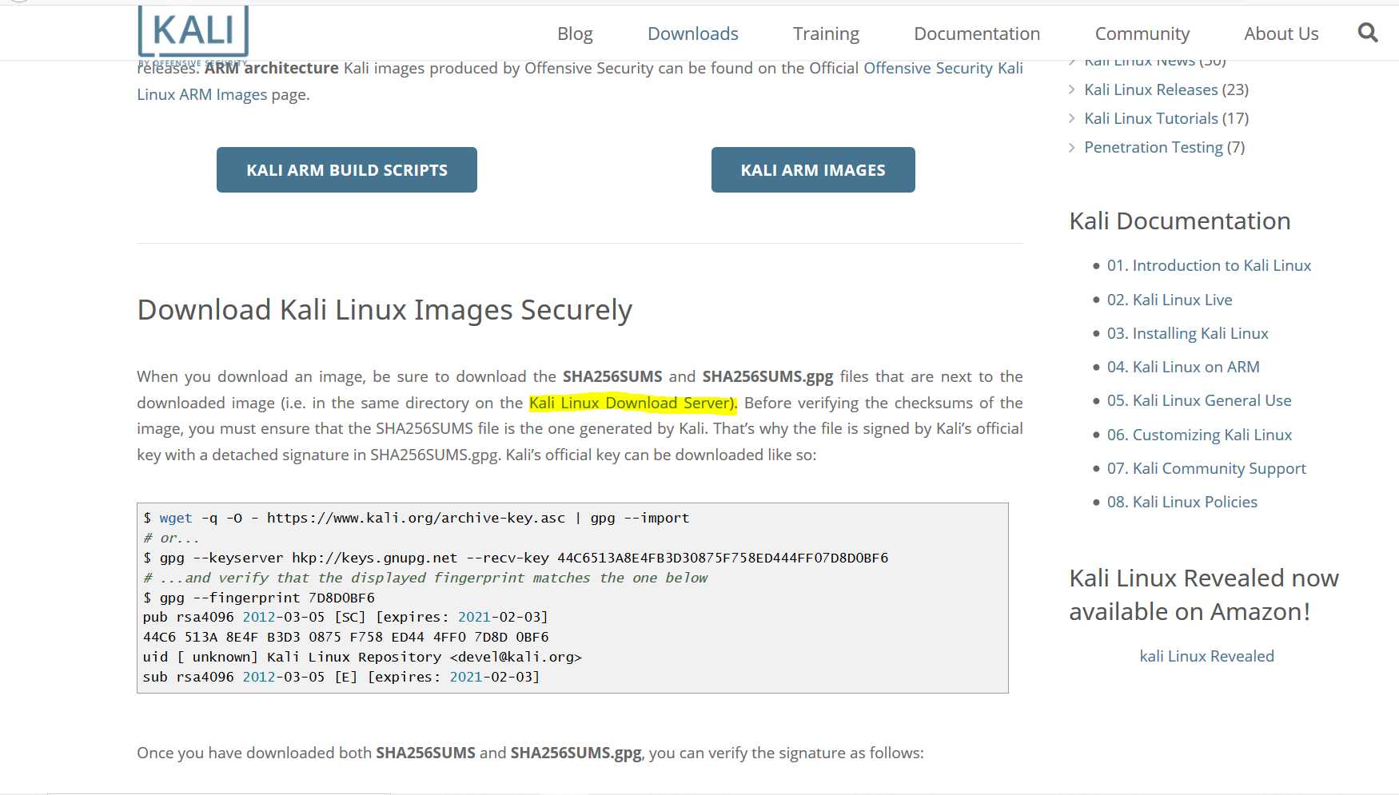Open the Documentation menu item
The height and width of the screenshot is (795, 1399).
pyautogui.click(x=977, y=34)
